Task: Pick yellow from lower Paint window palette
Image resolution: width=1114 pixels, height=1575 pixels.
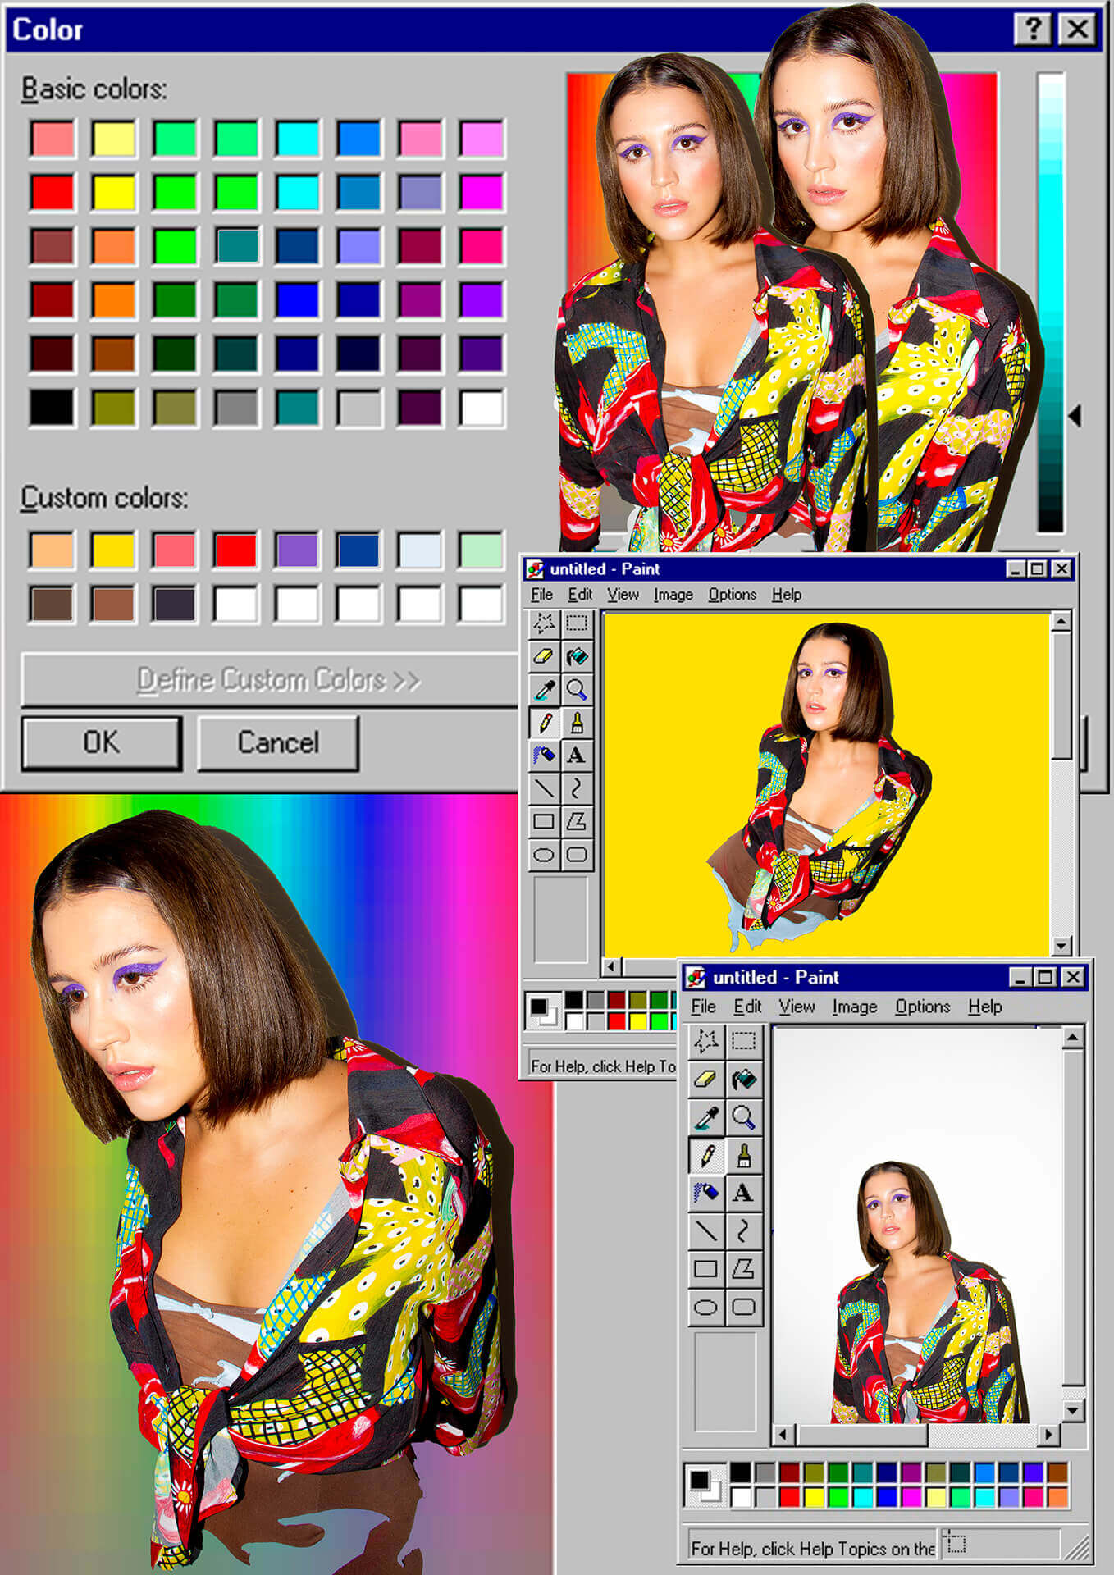Action: 814,1497
